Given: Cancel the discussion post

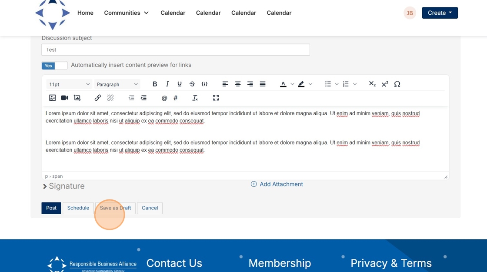Looking at the screenshot, I should pos(150,208).
